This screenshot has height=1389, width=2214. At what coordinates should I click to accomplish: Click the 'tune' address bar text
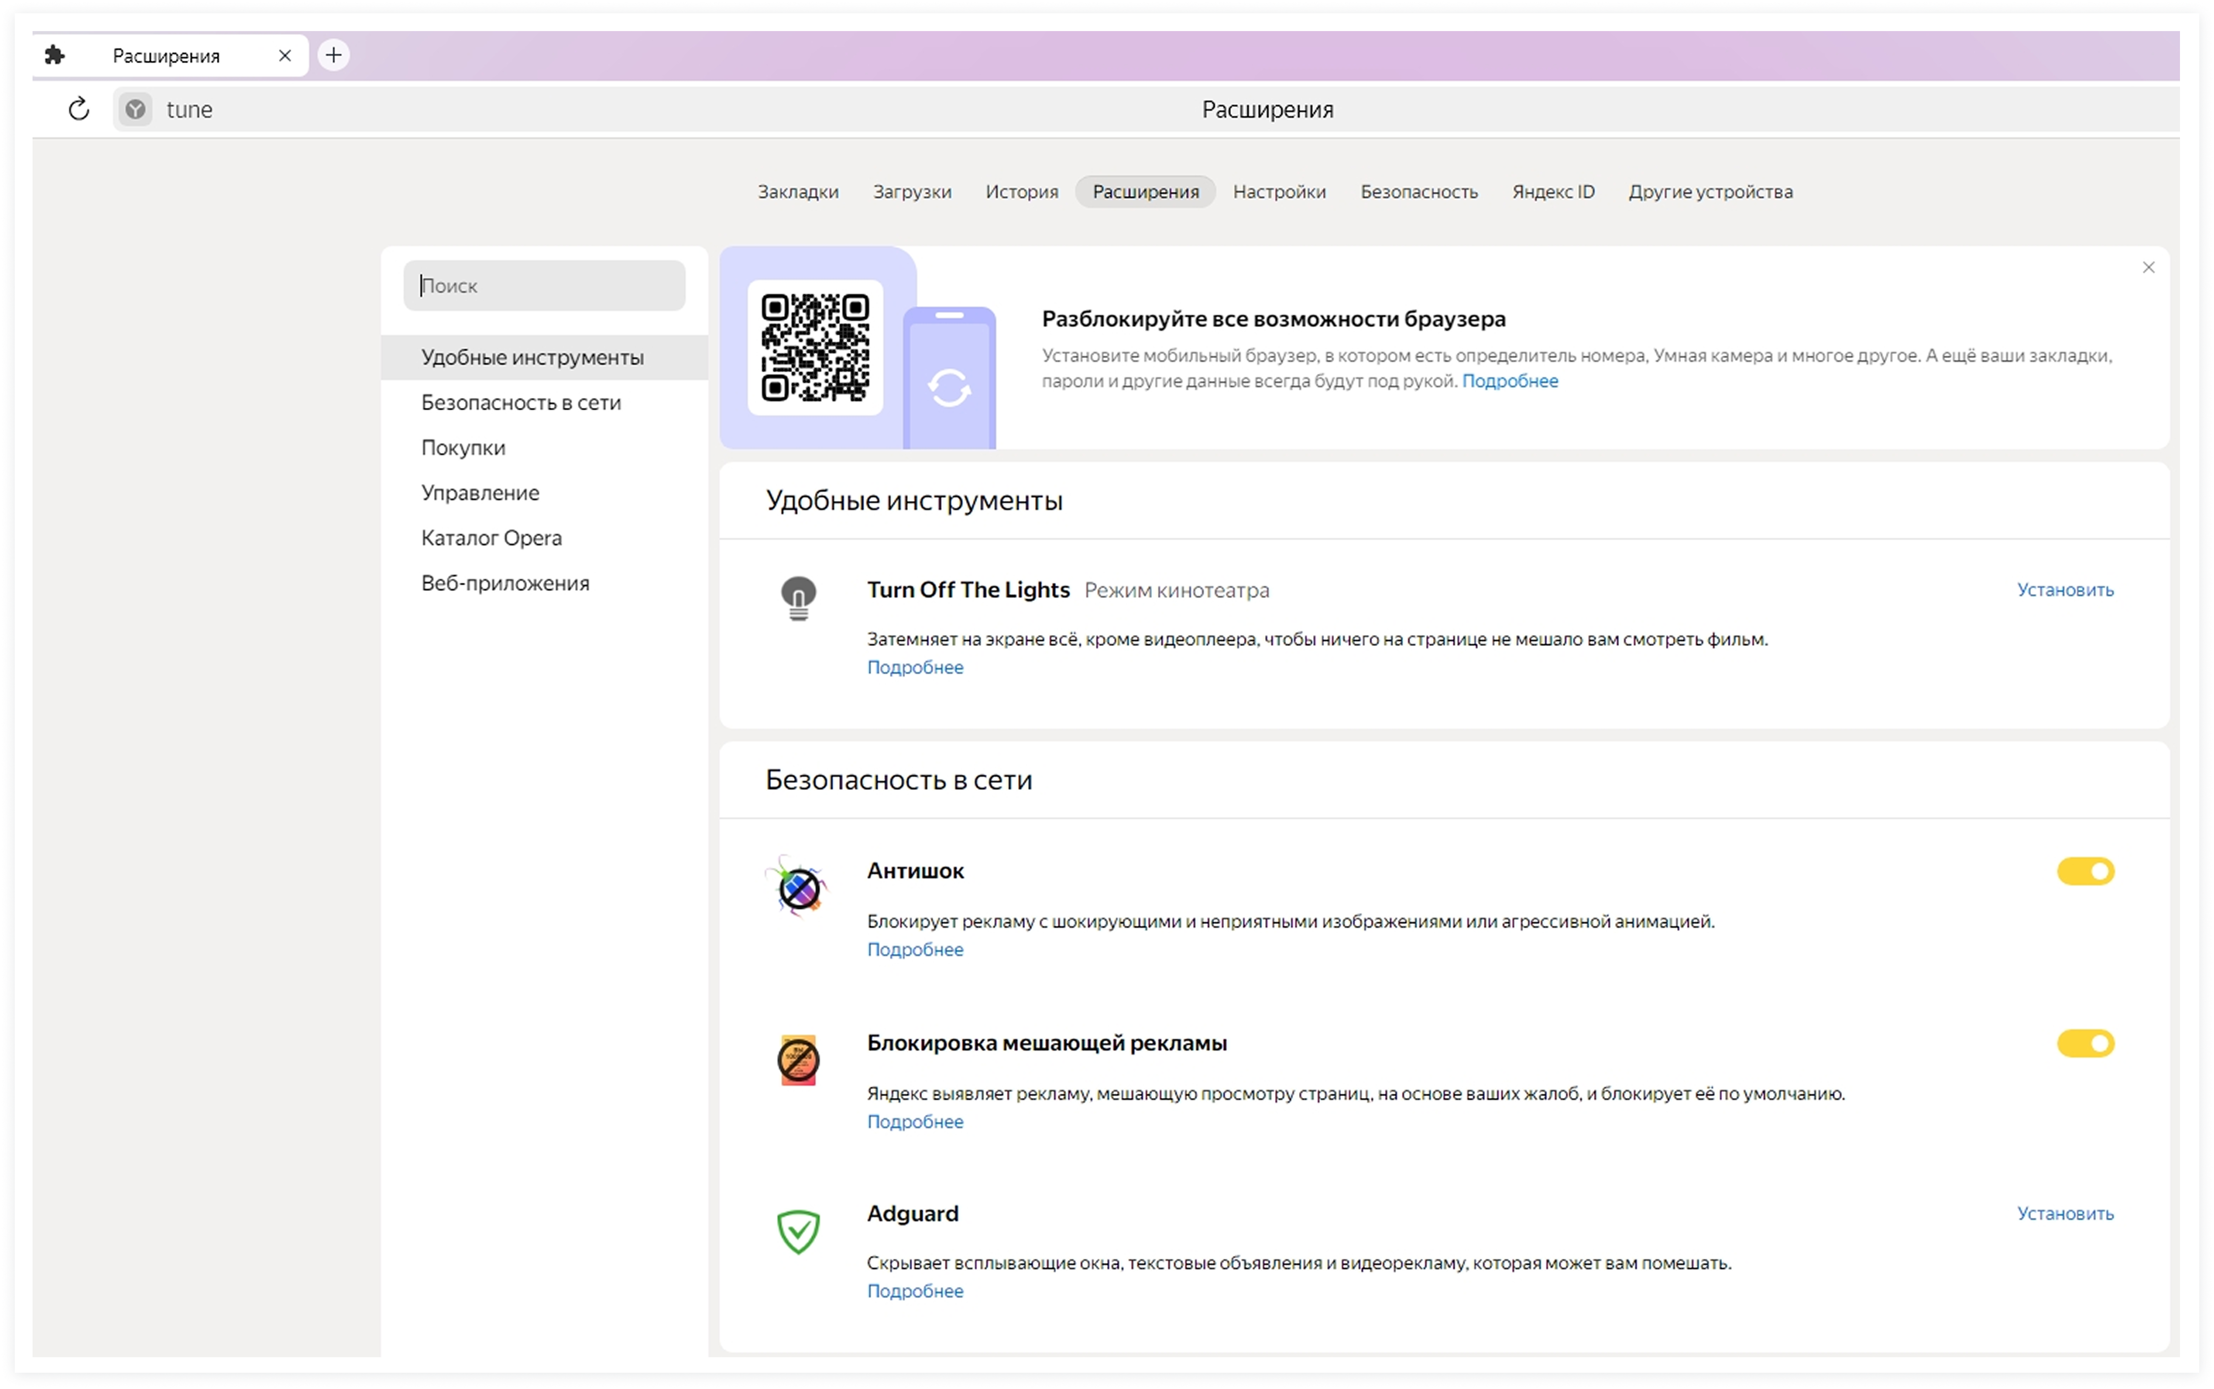(189, 109)
